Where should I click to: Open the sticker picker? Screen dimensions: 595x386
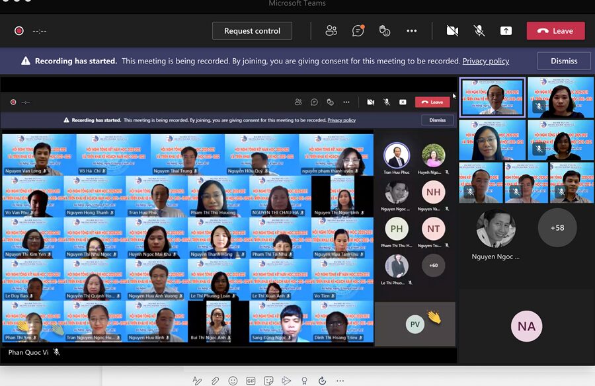tap(268, 381)
